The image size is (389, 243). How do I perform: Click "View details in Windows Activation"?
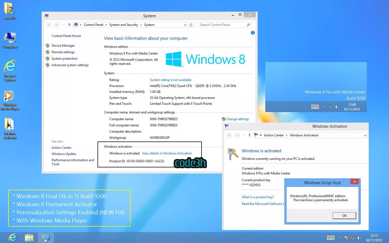(167, 153)
